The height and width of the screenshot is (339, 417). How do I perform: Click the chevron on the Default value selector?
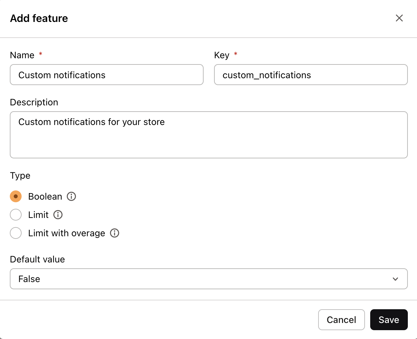click(x=396, y=279)
